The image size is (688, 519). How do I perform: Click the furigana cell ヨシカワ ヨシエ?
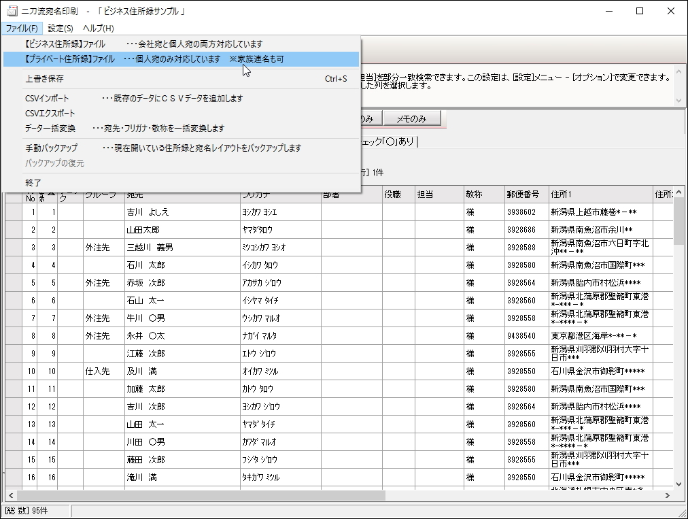[x=281, y=212]
